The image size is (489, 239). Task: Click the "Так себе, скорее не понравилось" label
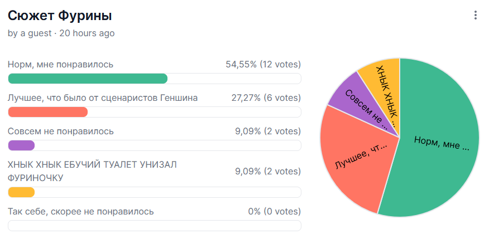[x=81, y=212]
